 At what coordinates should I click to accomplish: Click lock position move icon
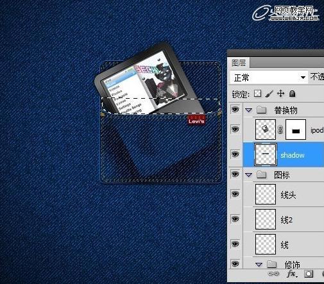click(280, 94)
